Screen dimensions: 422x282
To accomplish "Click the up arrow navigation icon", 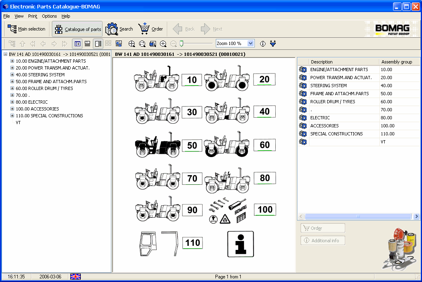I will click(23, 44).
